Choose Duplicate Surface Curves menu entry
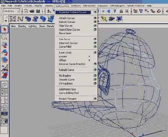 click(x=73, y=12)
